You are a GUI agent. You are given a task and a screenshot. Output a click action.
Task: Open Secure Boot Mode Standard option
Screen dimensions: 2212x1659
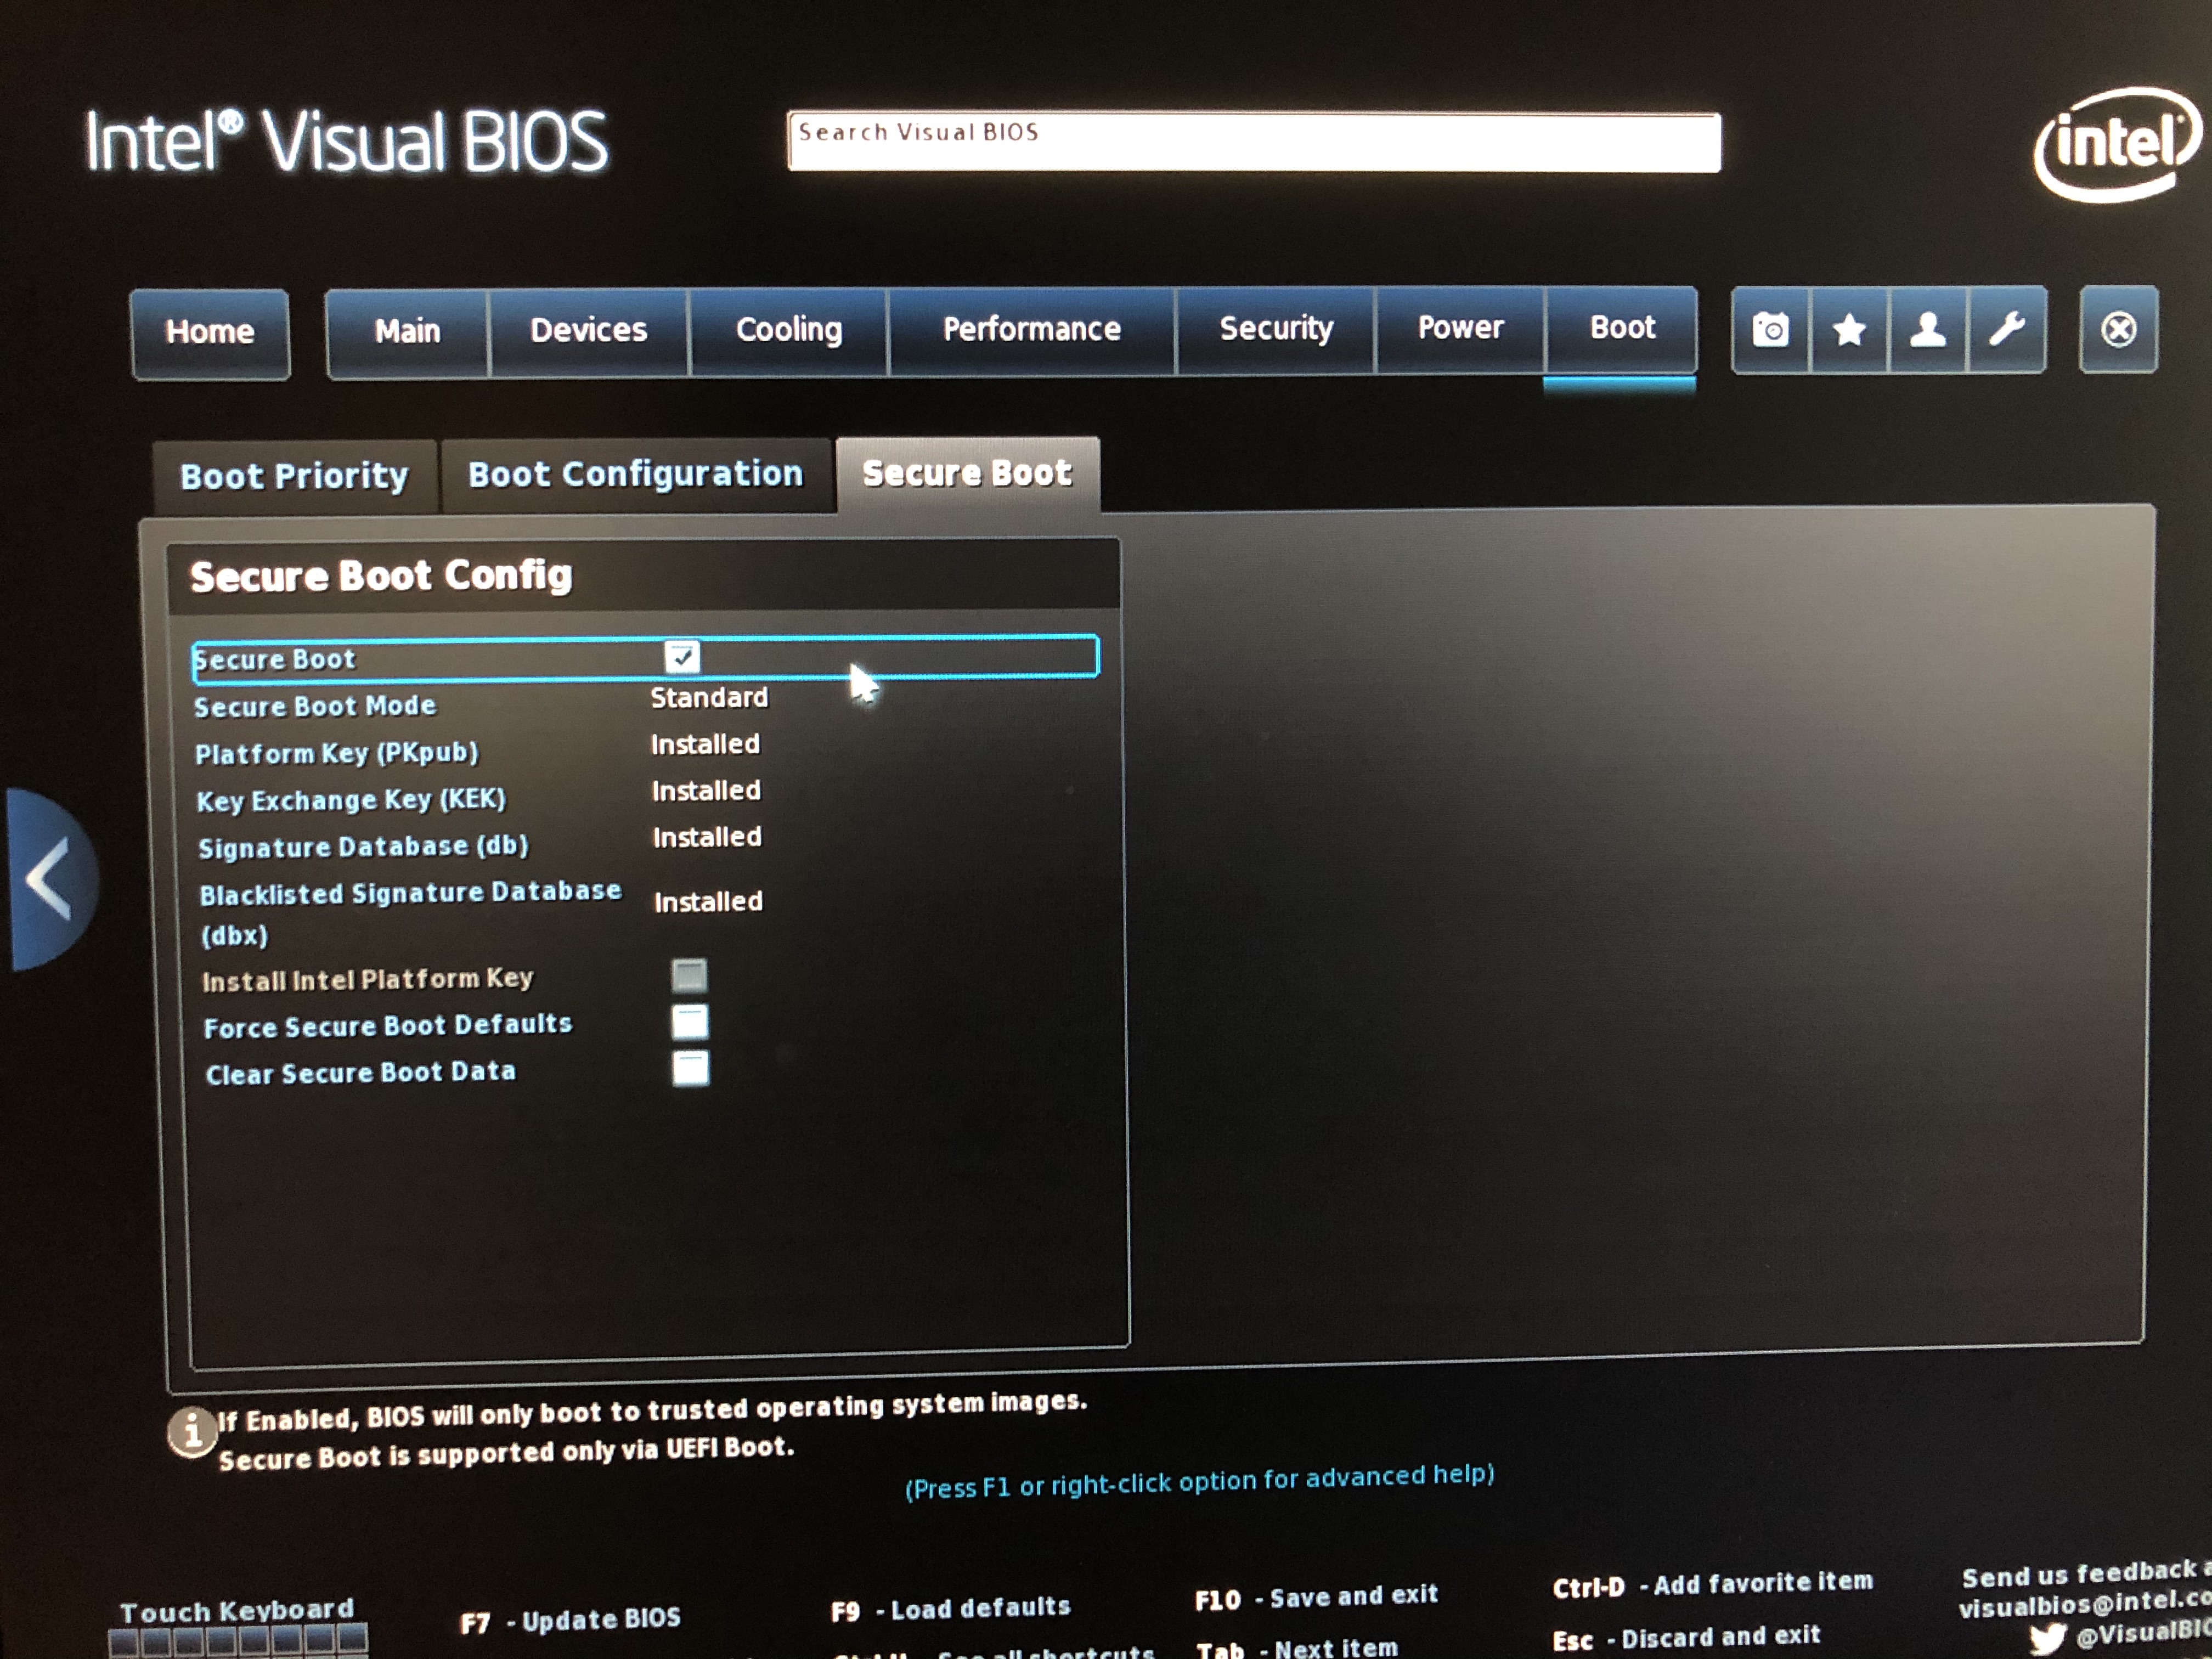(709, 698)
